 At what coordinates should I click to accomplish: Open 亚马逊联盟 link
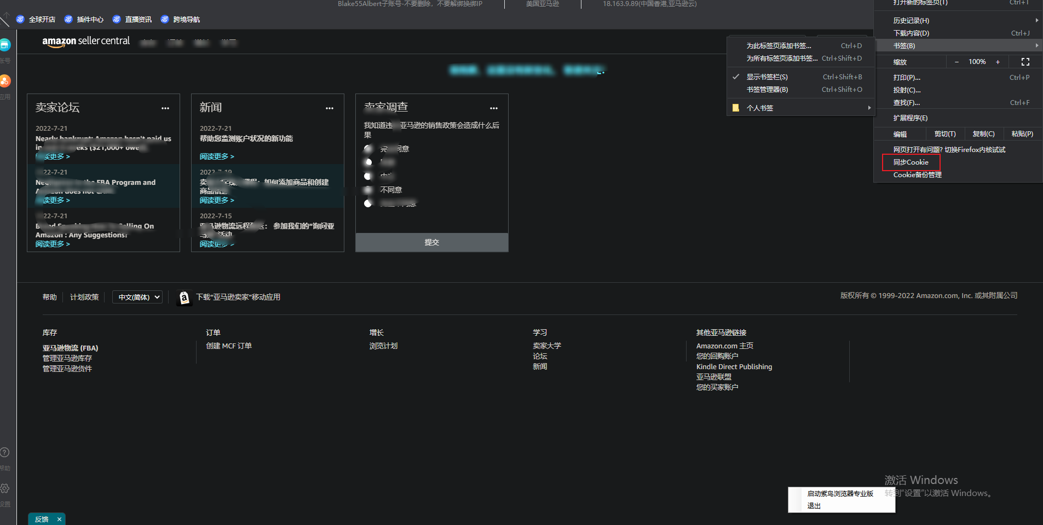(x=714, y=377)
